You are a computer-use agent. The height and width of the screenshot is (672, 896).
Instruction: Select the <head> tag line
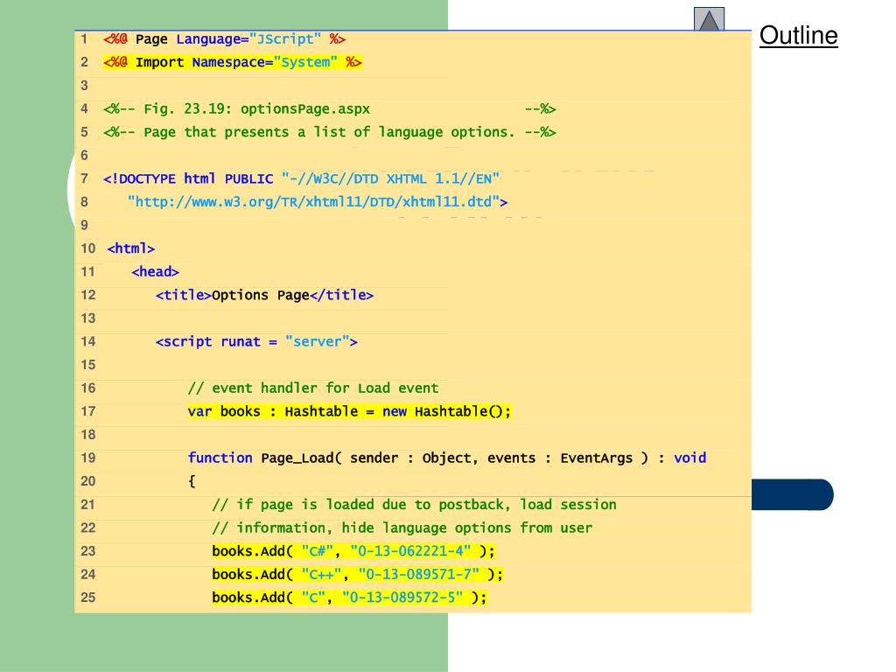click(156, 271)
